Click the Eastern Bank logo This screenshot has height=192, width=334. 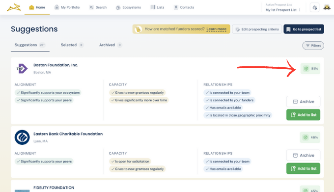coord(22,137)
